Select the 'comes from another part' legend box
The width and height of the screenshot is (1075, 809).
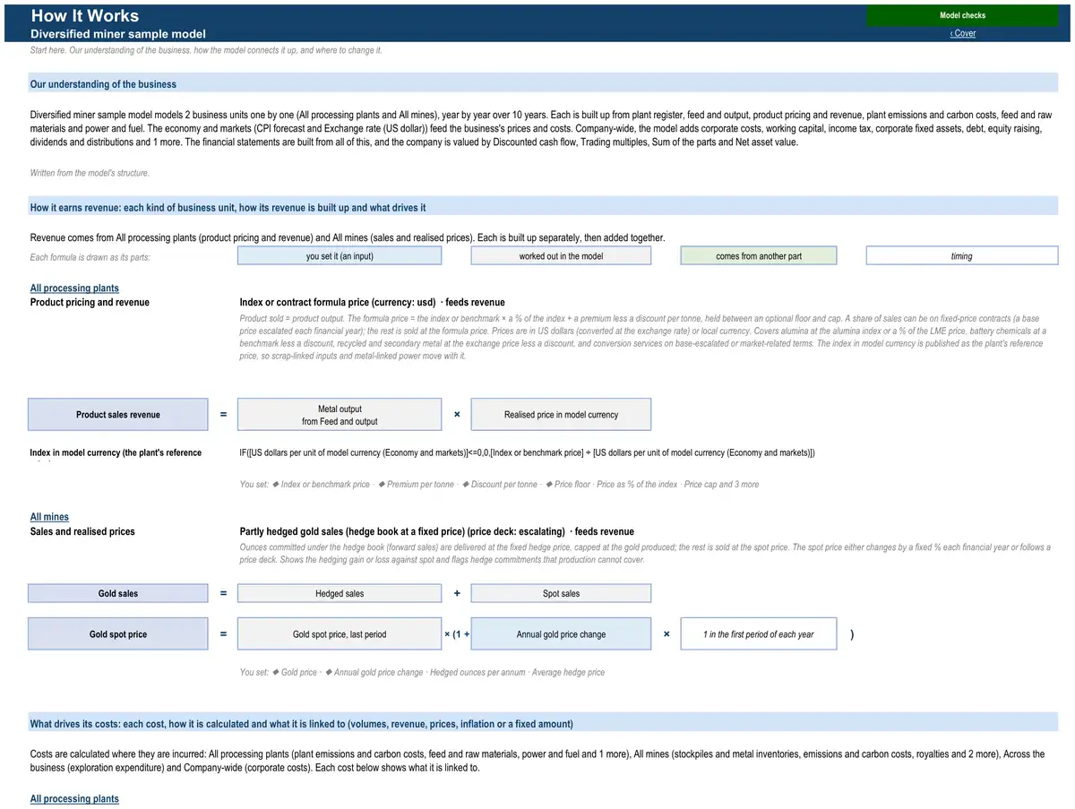click(x=759, y=256)
